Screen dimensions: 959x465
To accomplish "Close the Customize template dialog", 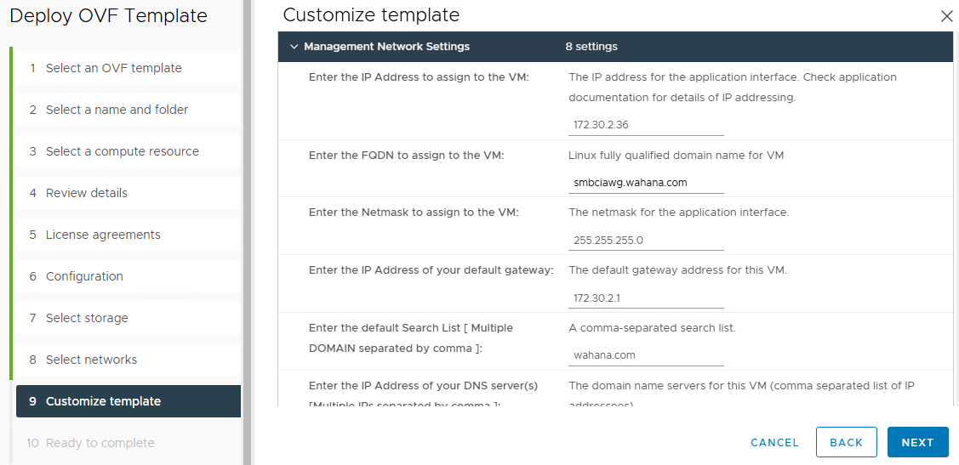I will (946, 16).
